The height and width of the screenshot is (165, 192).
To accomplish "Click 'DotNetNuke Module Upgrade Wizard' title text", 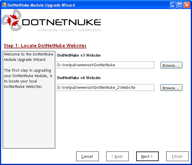I will click(41, 5).
